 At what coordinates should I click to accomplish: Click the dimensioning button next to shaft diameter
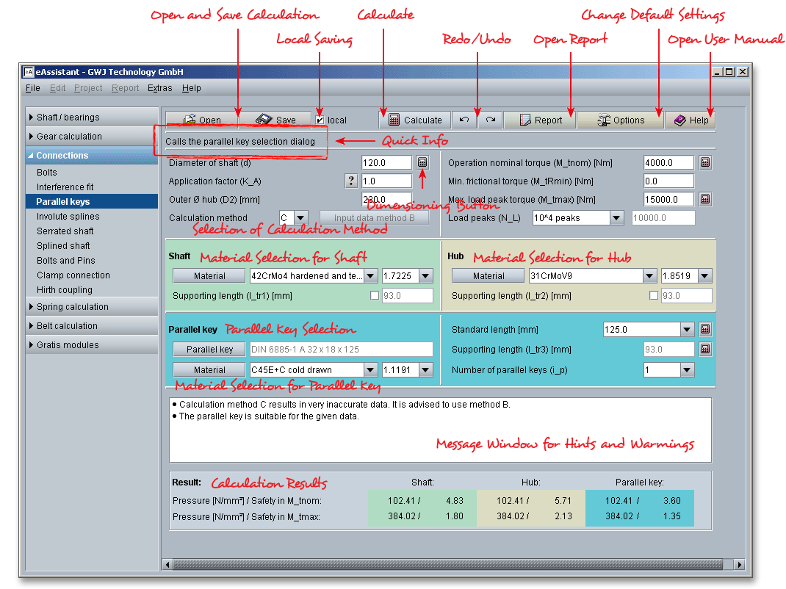click(422, 162)
